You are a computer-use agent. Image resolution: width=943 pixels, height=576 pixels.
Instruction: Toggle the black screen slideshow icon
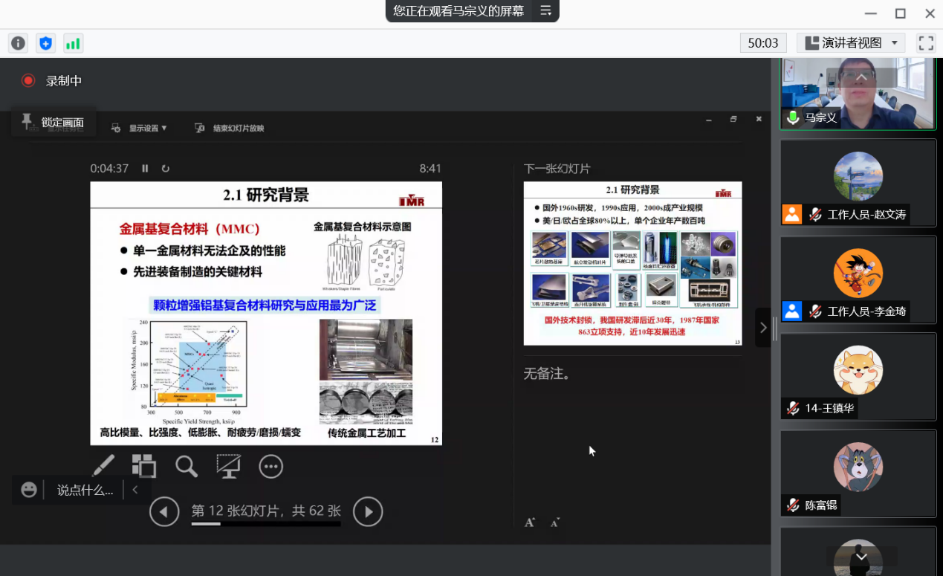click(228, 466)
